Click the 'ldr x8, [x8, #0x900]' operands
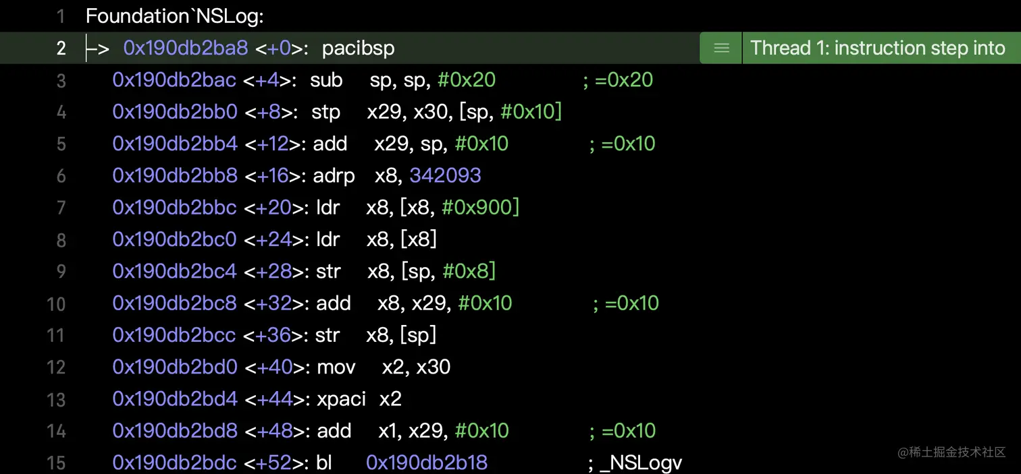The image size is (1021, 474). 443,208
